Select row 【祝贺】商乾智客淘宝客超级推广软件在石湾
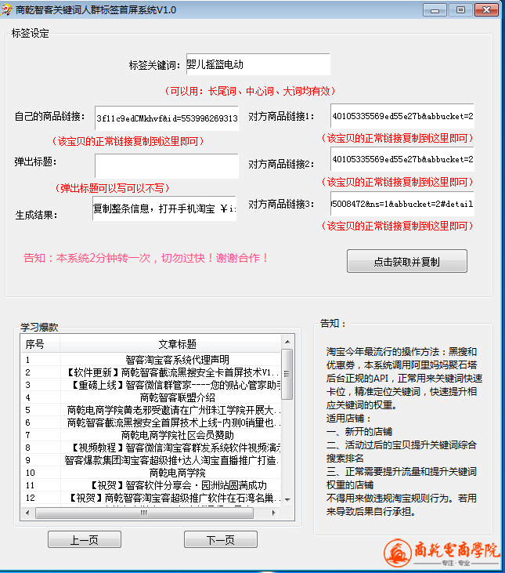Image resolution: width=505 pixels, height=573 pixels. (151, 498)
